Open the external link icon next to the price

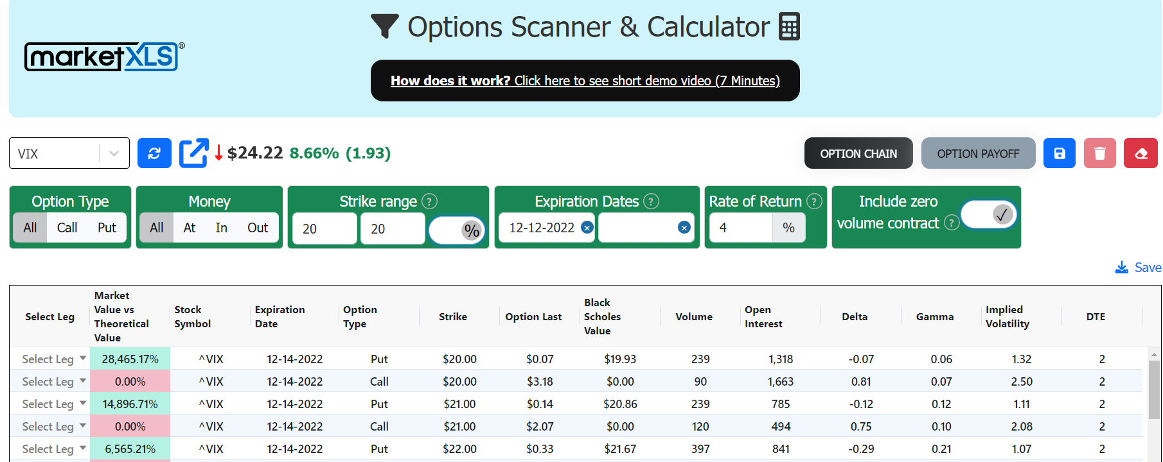click(x=193, y=153)
